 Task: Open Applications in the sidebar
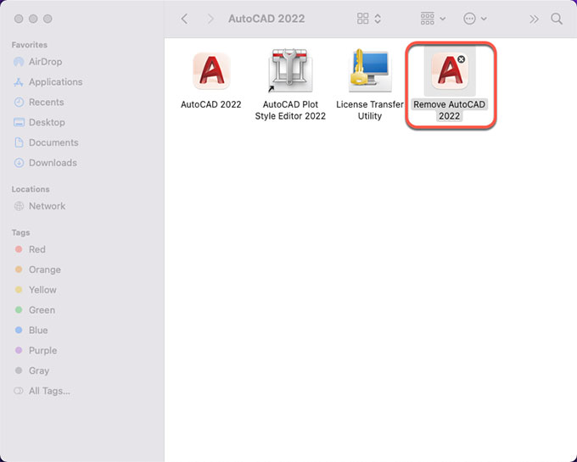(x=48, y=82)
